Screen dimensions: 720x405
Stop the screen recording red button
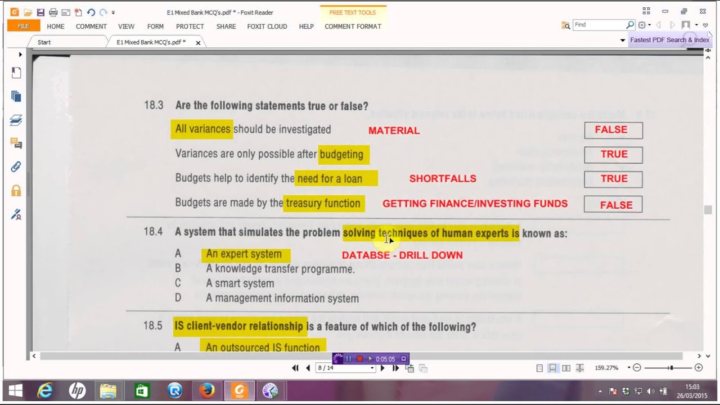(x=359, y=358)
